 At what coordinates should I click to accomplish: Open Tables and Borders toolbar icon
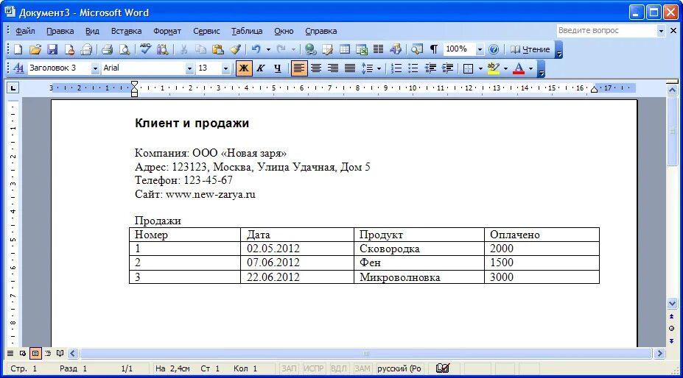[x=328, y=49]
